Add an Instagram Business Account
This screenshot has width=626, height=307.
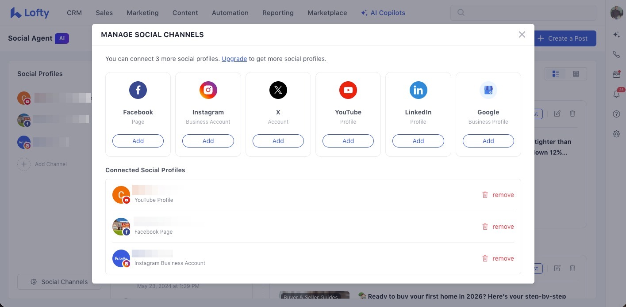click(x=208, y=141)
